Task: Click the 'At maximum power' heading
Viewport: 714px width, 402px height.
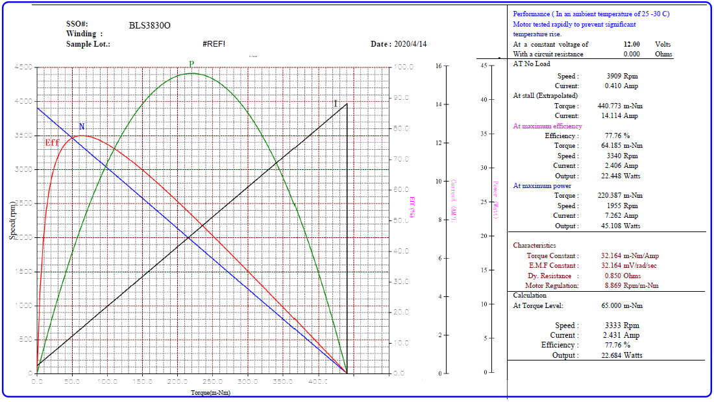Action: 541,185
